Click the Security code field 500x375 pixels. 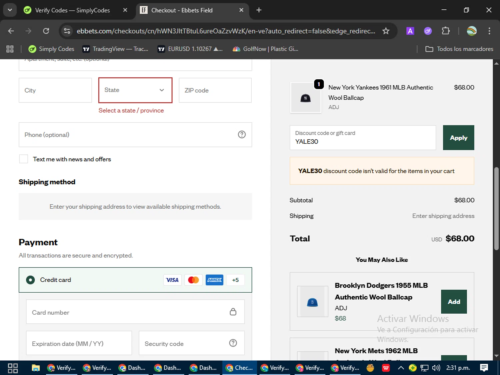click(x=192, y=343)
